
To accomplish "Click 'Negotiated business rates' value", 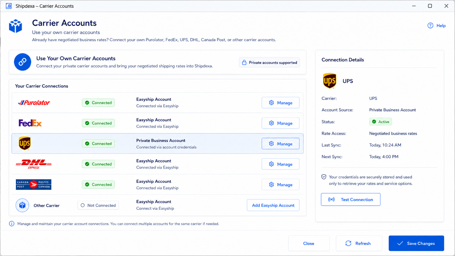I will tap(393, 133).
